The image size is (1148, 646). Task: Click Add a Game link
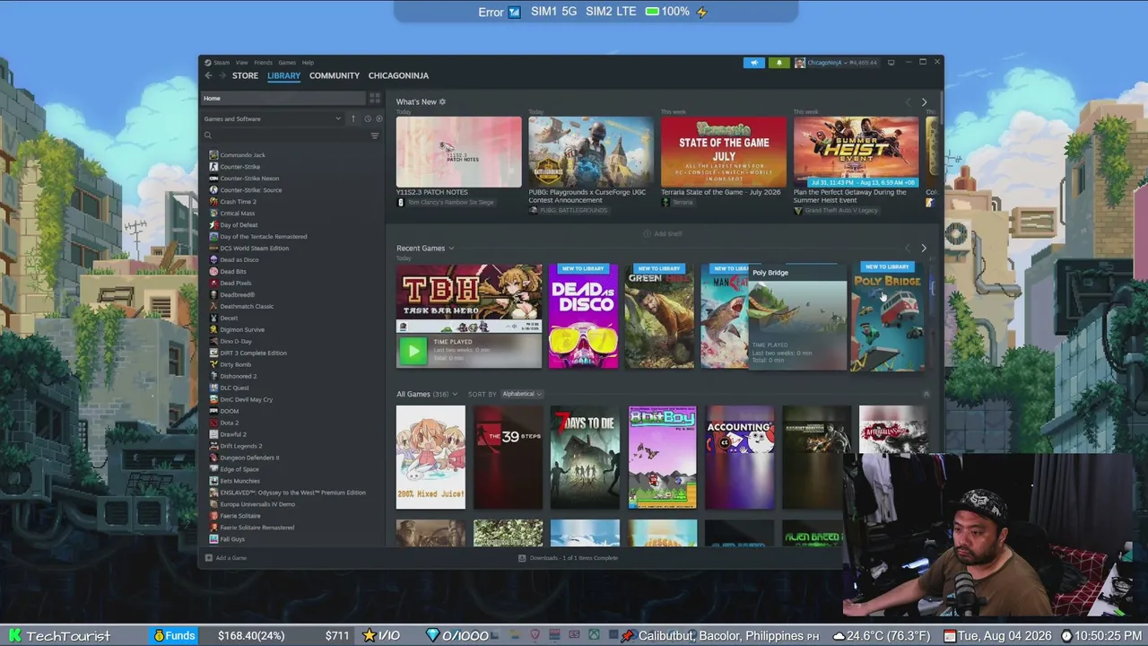tap(231, 558)
